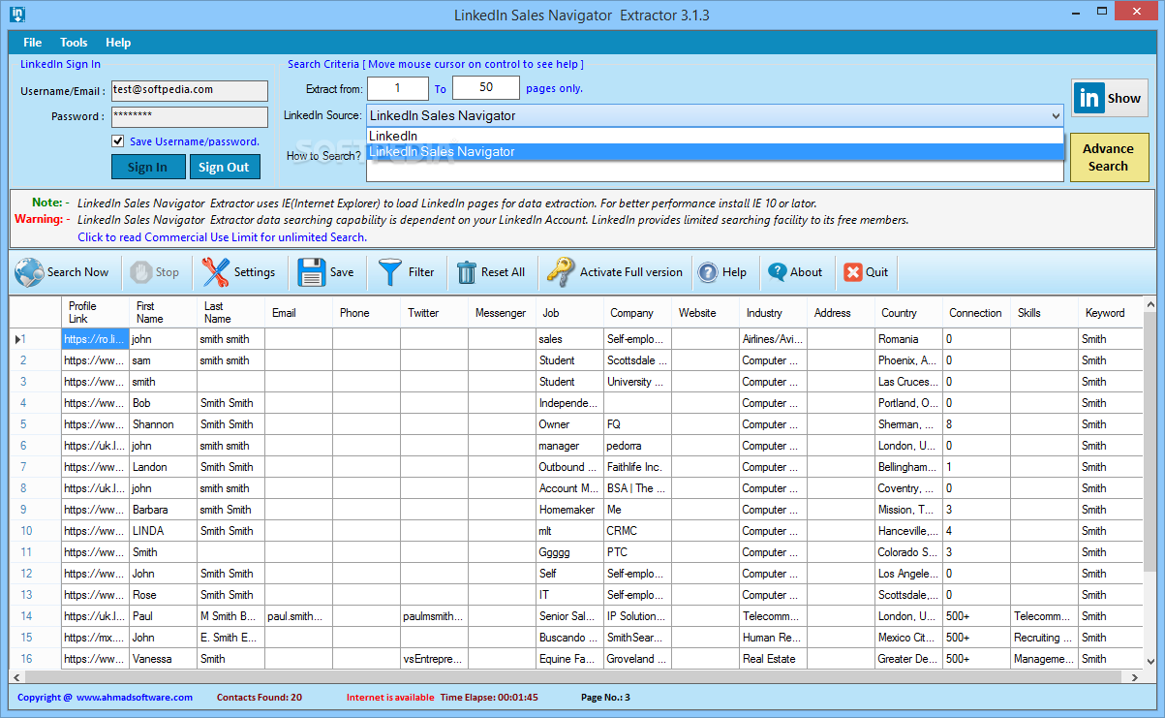Click the company cell pedorra
Screen dimensions: 1165x718
pyautogui.click(x=637, y=446)
